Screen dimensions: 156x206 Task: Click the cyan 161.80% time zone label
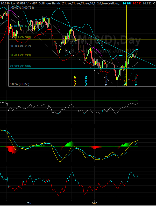tap(136, 80)
